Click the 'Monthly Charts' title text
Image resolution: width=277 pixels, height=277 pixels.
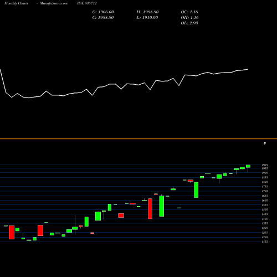click(16, 3)
